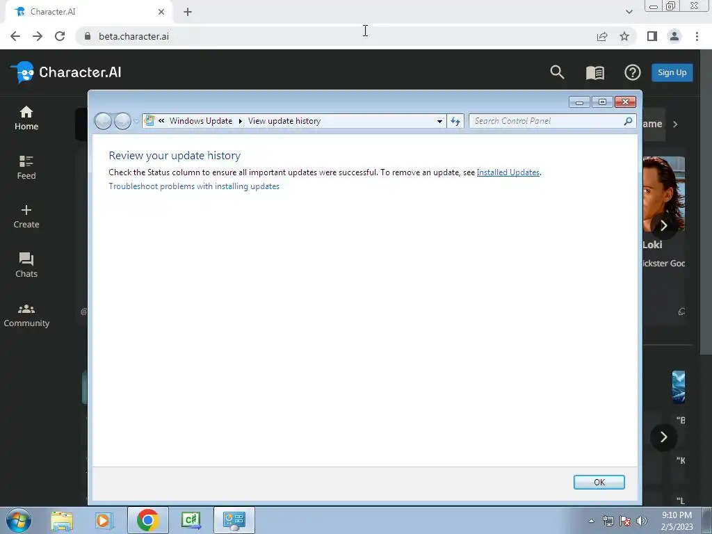Click the share page icon in Chrome
Viewport: 712px width, 534px height.
[602, 36]
